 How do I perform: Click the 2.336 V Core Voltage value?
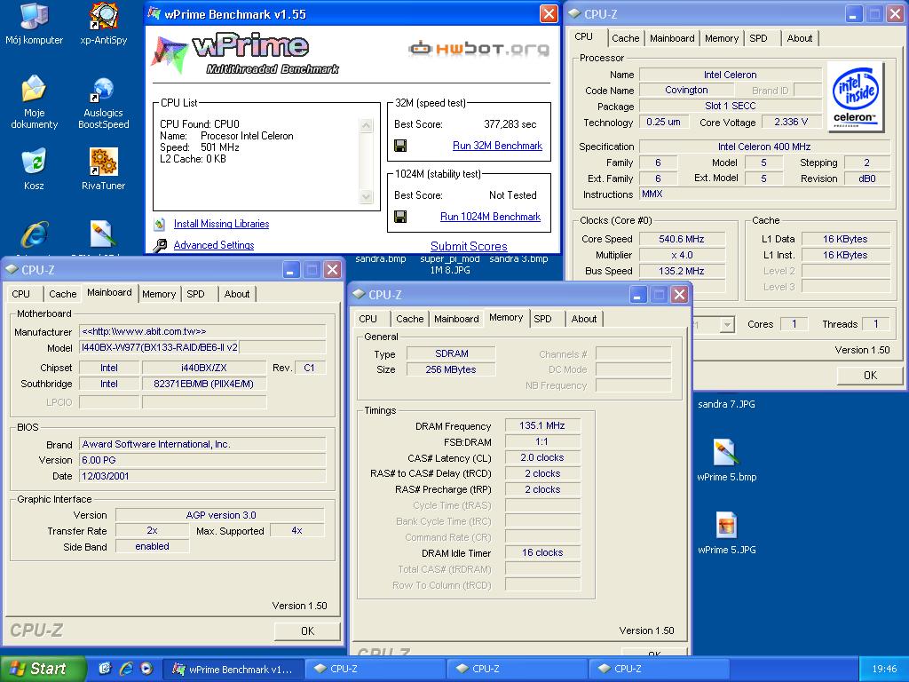[791, 122]
